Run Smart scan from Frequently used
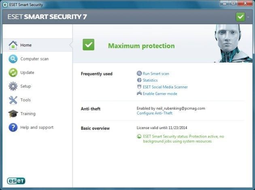The height and width of the screenshot is (190, 255). point(156,73)
